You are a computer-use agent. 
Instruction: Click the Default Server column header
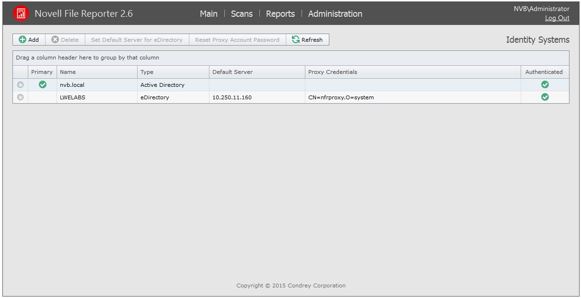click(x=232, y=72)
